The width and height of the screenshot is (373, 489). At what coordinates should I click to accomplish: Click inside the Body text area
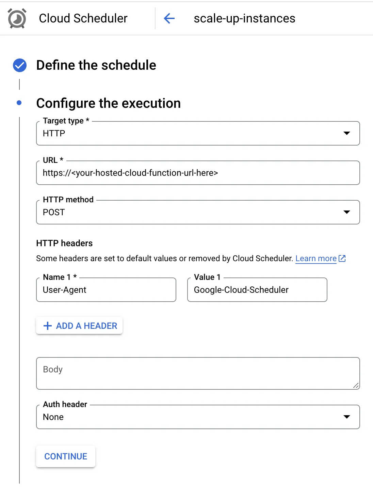pyautogui.click(x=198, y=373)
